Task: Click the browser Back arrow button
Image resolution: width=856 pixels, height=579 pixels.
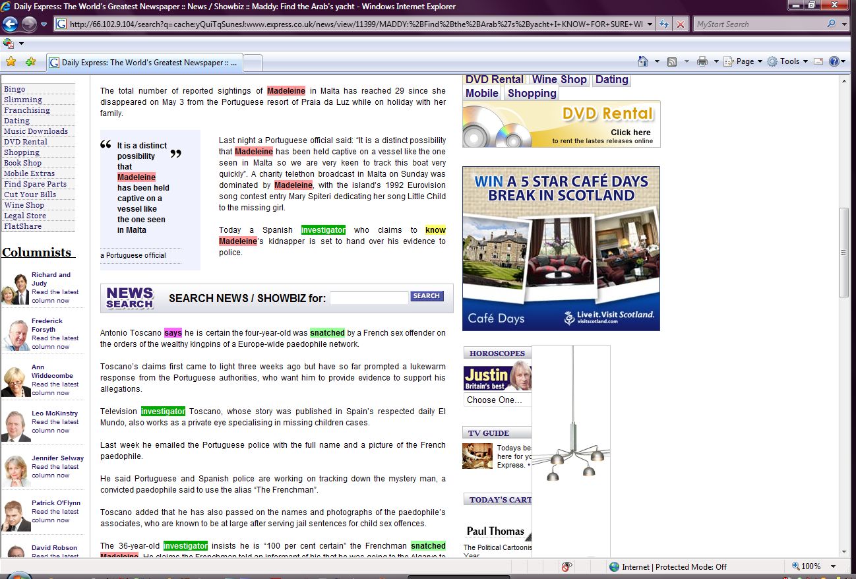Action: tap(10, 24)
